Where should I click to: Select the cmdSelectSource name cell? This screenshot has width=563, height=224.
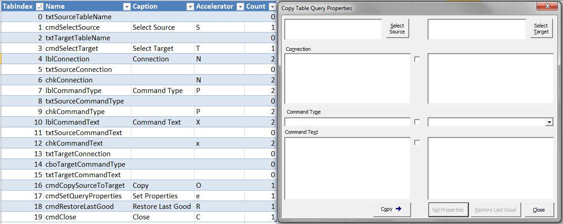(x=87, y=27)
